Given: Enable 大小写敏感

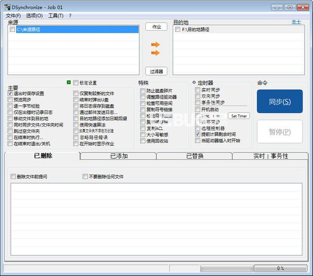Looking at the screenshot, I should click(143, 134).
